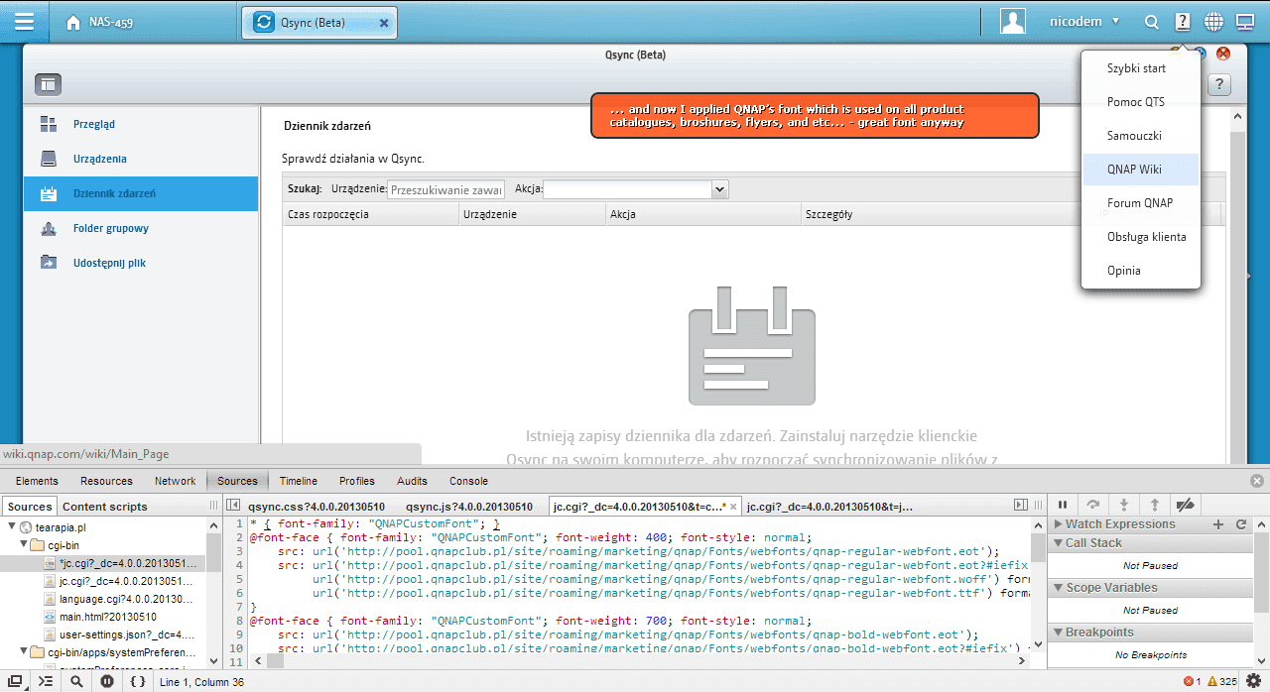
Task: Click the undock DevTools window icon
Action: click(x=16, y=682)
